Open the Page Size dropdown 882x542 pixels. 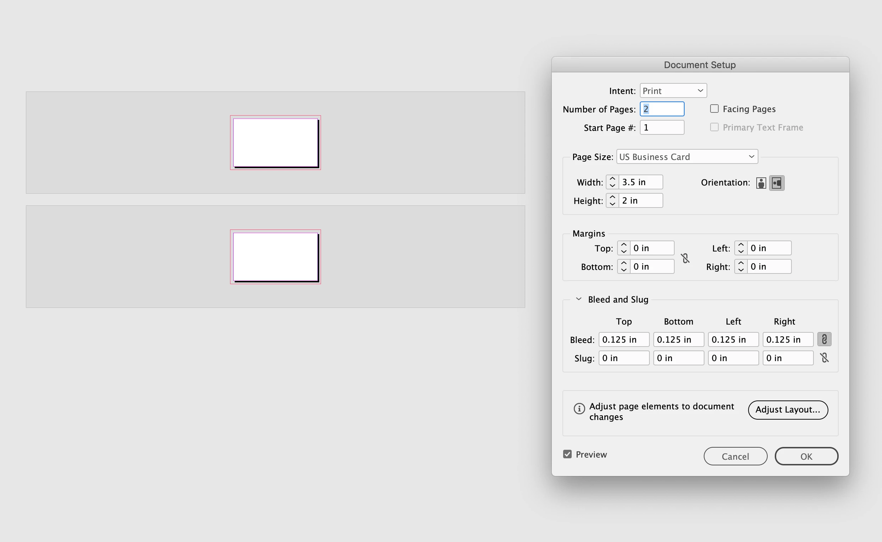[687, 157]
